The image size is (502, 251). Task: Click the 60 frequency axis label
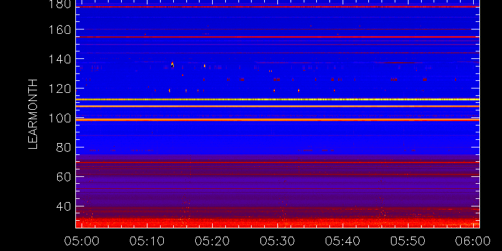[64, 177]
